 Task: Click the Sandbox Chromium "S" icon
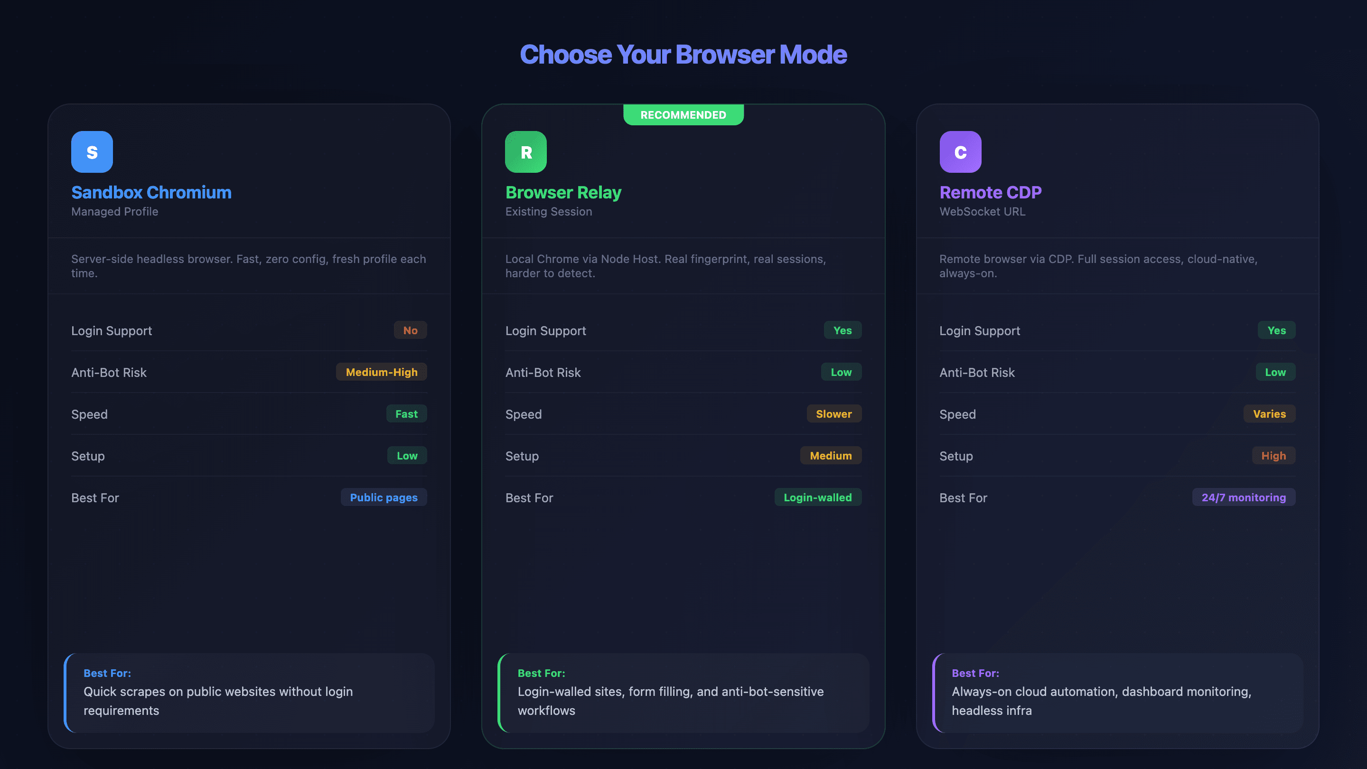[x=91, y=152]
